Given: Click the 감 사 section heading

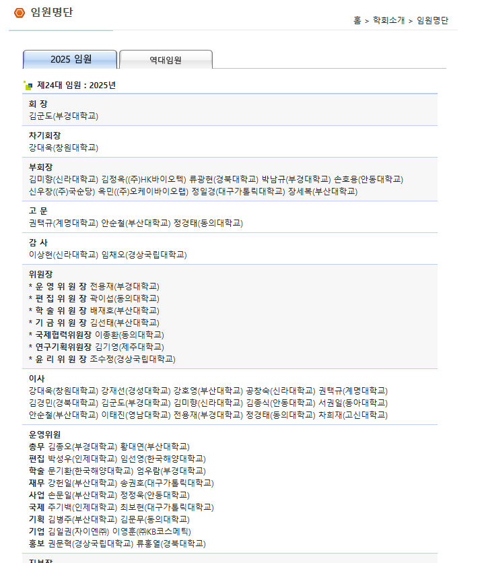Looking at the screenshot, I should [38, 242].
